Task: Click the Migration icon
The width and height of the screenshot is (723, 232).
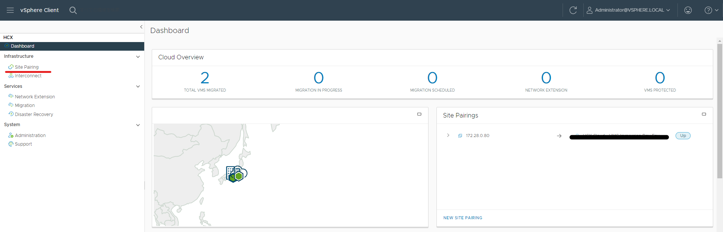Action: pos(11,105)
